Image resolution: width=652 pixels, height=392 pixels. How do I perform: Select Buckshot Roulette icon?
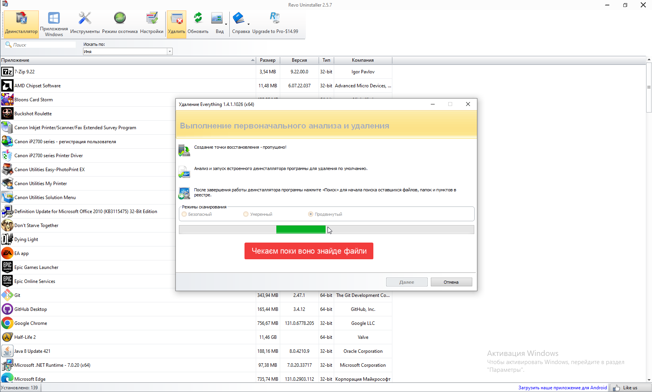pos(7,114)
